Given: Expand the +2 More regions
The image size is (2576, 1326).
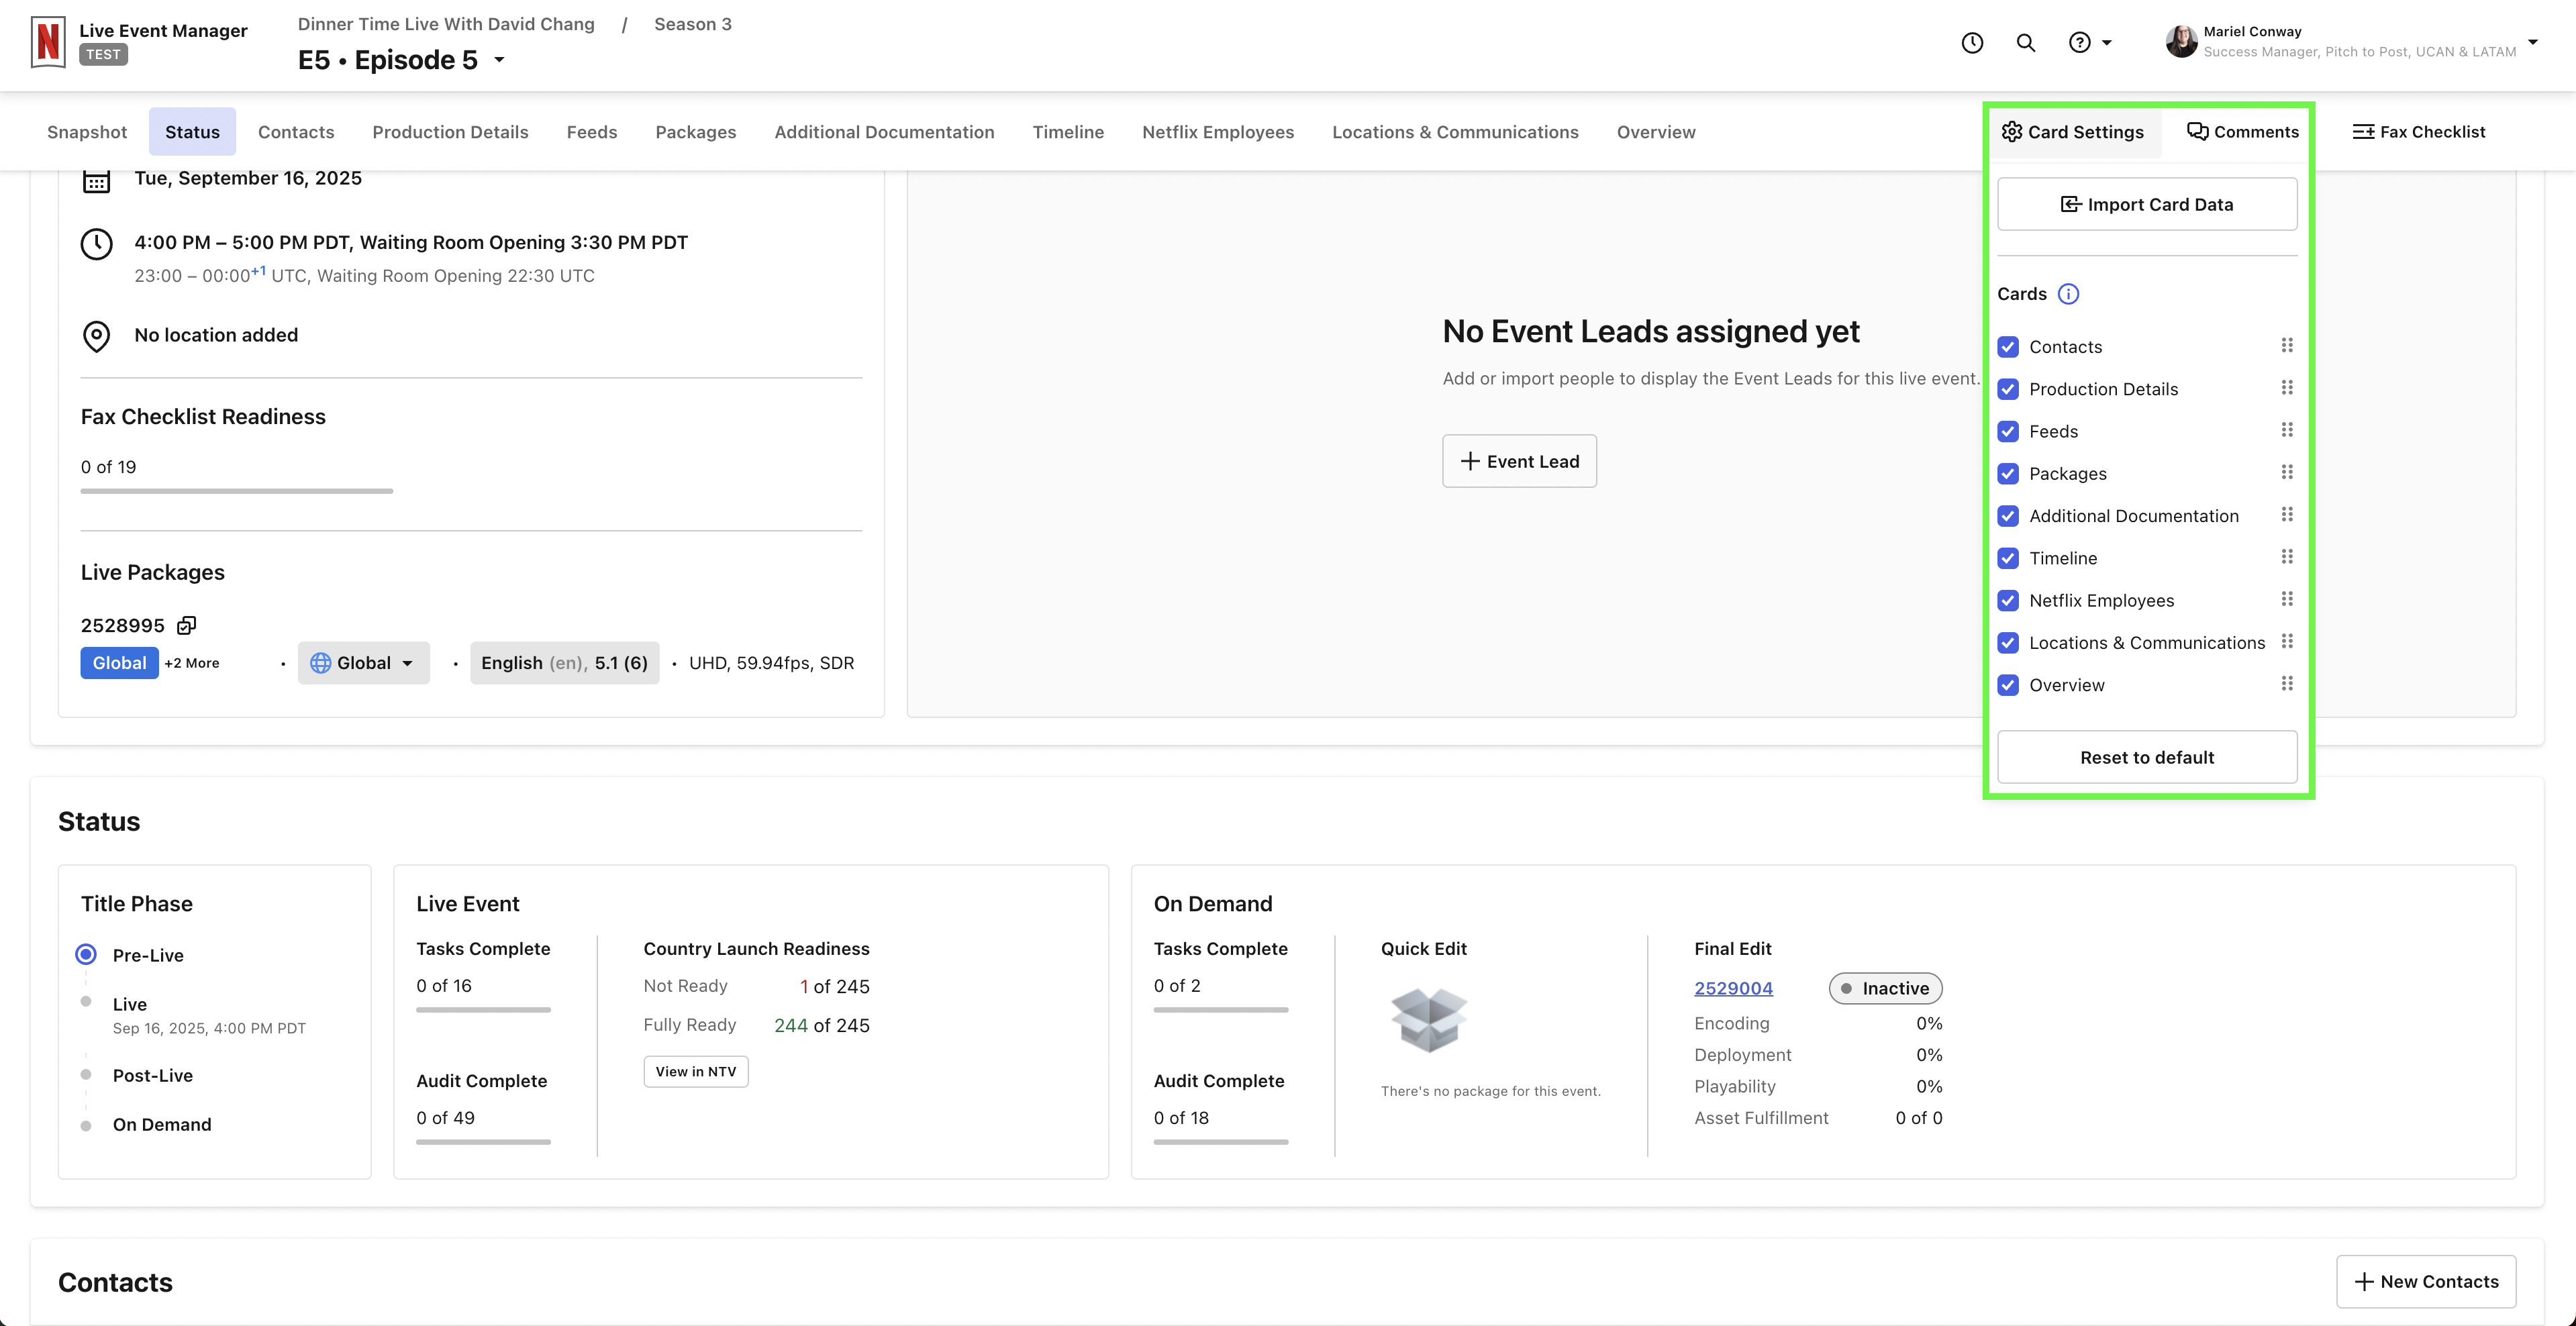Looking at the screenshot, I should coord(192,663).
